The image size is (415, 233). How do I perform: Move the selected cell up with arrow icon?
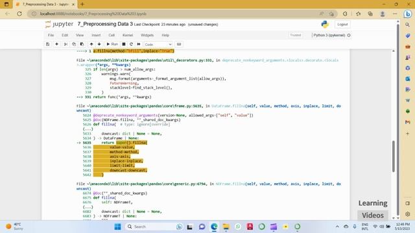tap(91, 44)
